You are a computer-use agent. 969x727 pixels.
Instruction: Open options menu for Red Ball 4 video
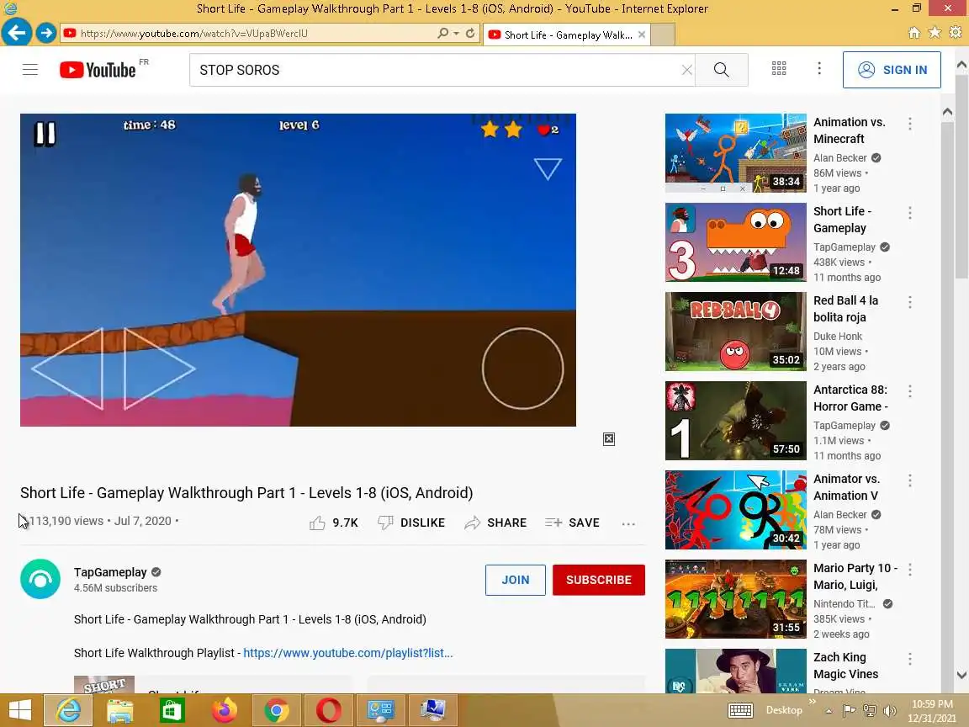pyautogui.click(x=909, y=302)
